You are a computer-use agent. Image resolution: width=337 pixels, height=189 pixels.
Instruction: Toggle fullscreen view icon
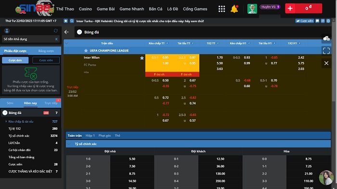(x=326, y=50)
